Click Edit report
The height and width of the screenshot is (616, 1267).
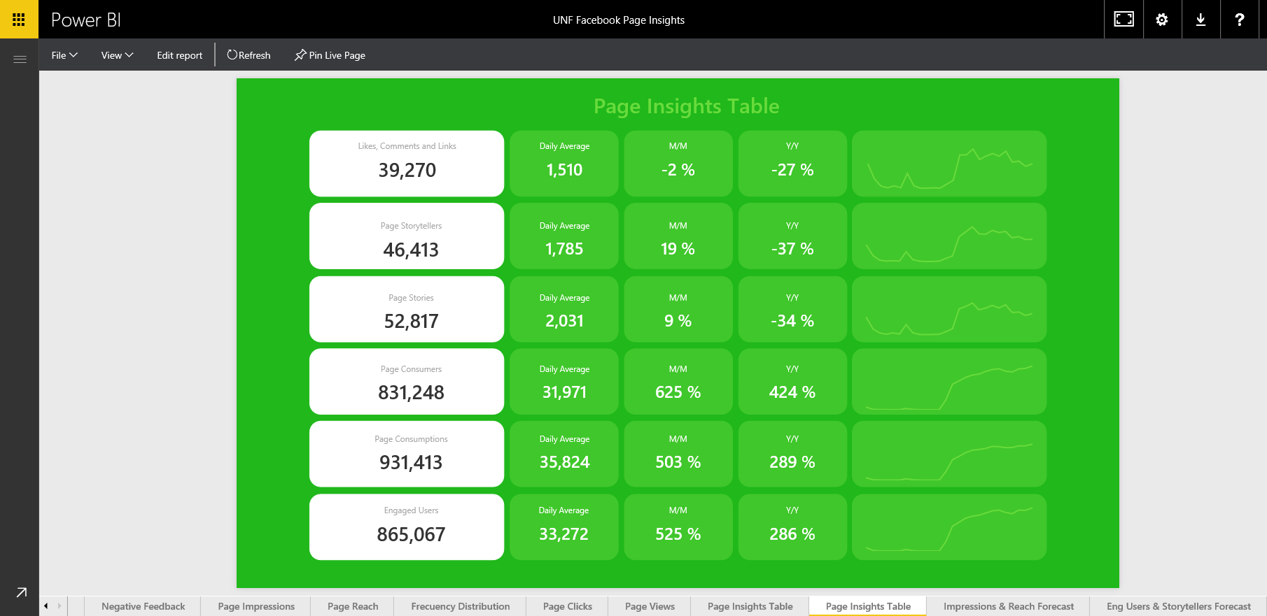point(179,55)
